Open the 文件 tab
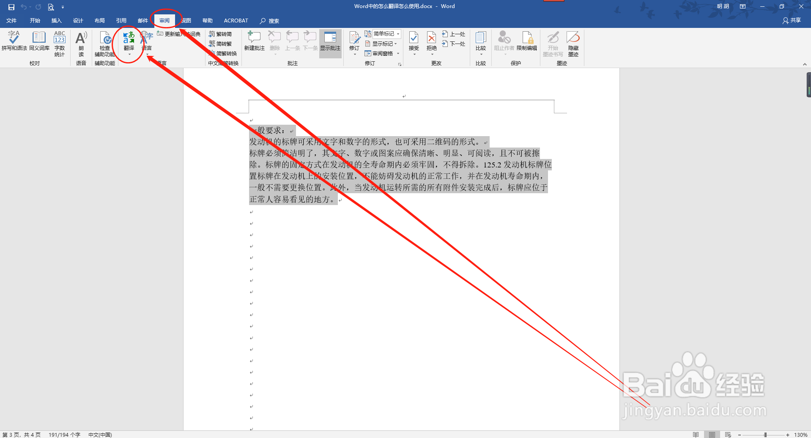 point(11,20)
